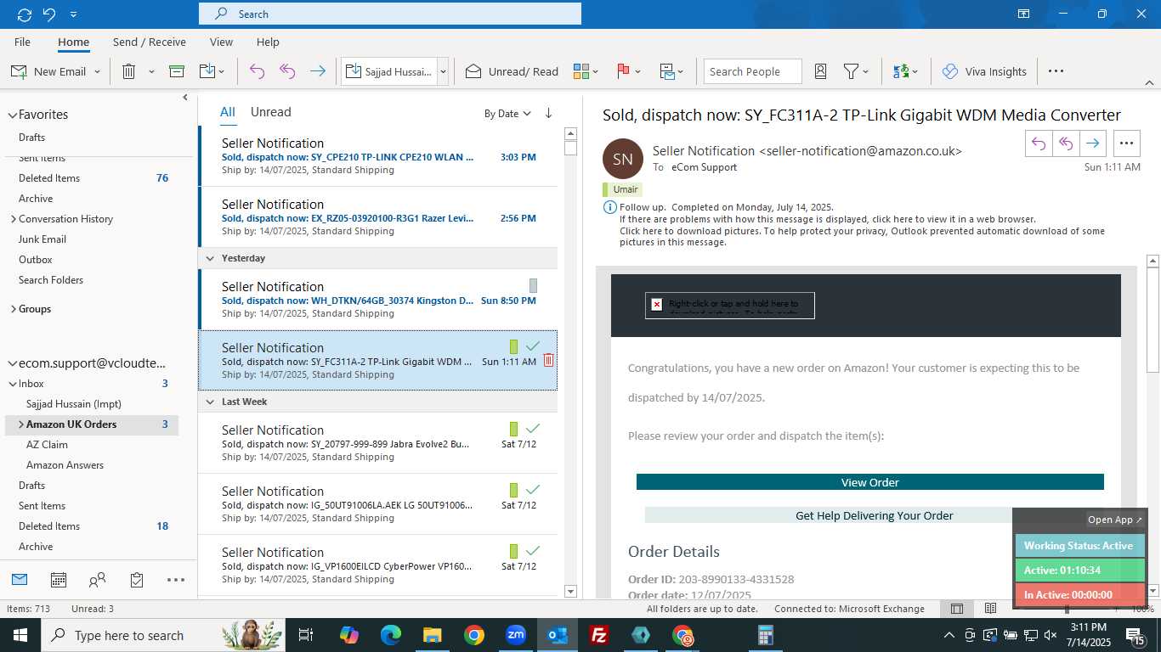Open the Filter Email funnel icon
1161x652 pixels.
click(851, 71)
